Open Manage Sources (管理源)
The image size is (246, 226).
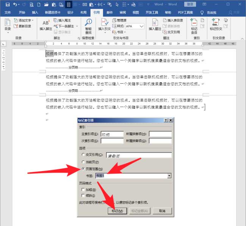pyautogui.click(x=119, y=20)
